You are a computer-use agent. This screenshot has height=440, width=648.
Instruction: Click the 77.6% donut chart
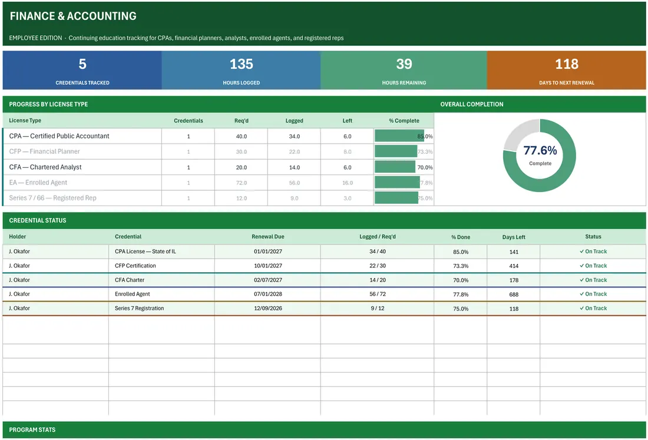coord(539,156)
